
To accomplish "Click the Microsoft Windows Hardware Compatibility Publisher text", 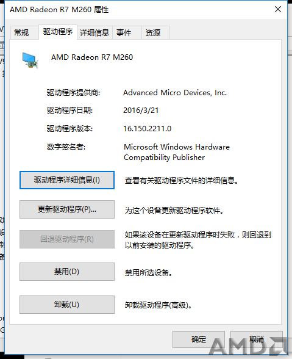I will (177, 152).
